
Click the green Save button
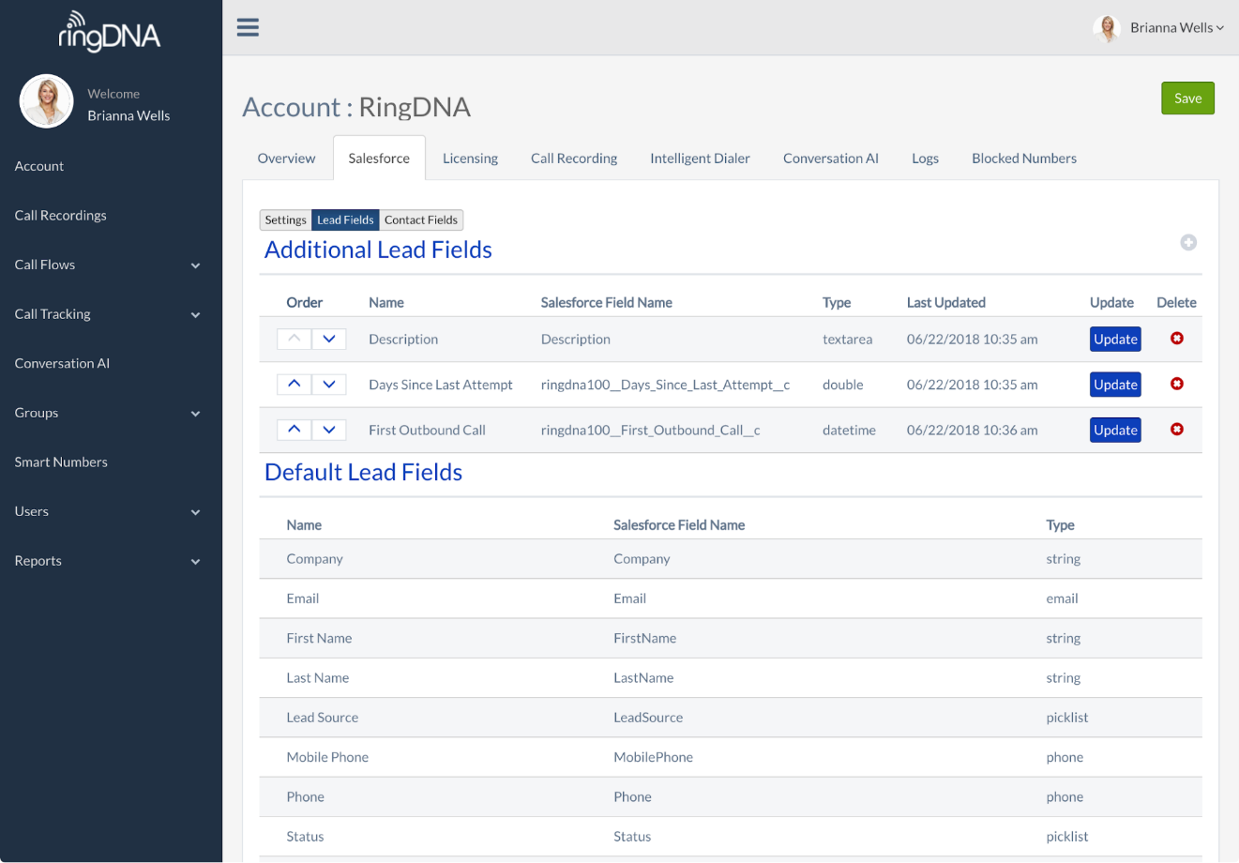coord(1187,98)
